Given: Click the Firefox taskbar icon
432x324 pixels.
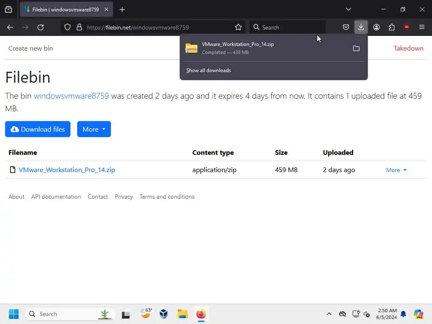Looking at the screenshot, I should (x=201, y=314).
